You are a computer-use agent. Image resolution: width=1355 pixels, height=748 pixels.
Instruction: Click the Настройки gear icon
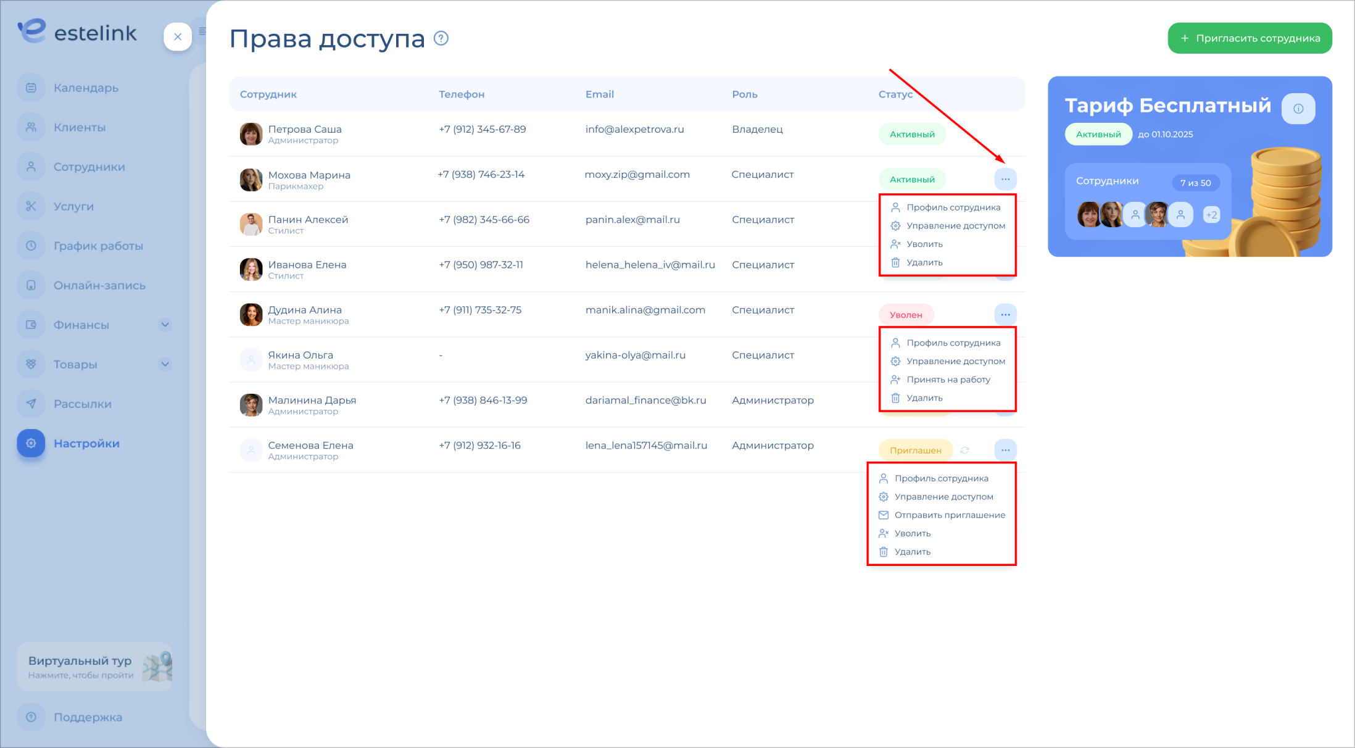point(31,443)
